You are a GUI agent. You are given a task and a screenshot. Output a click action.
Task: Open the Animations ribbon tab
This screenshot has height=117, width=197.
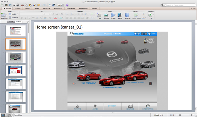pyautogui.click(x=71, y=9)
